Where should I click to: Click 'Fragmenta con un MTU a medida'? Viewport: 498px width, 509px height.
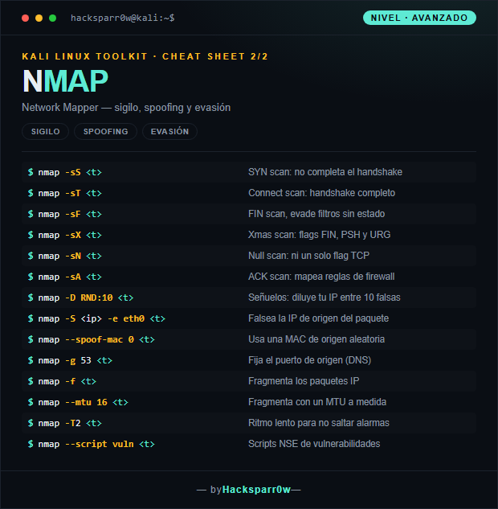(x=317, y=402)
